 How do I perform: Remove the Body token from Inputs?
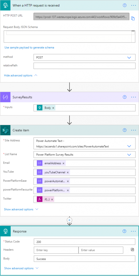click(53, 108)
